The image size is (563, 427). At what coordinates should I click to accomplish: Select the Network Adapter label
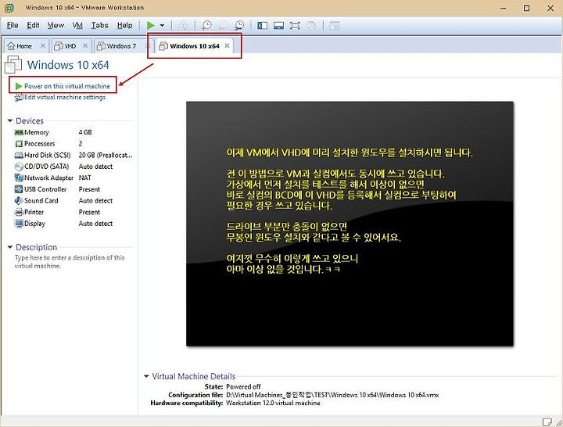pyautogui.click(x=48, y=178)
